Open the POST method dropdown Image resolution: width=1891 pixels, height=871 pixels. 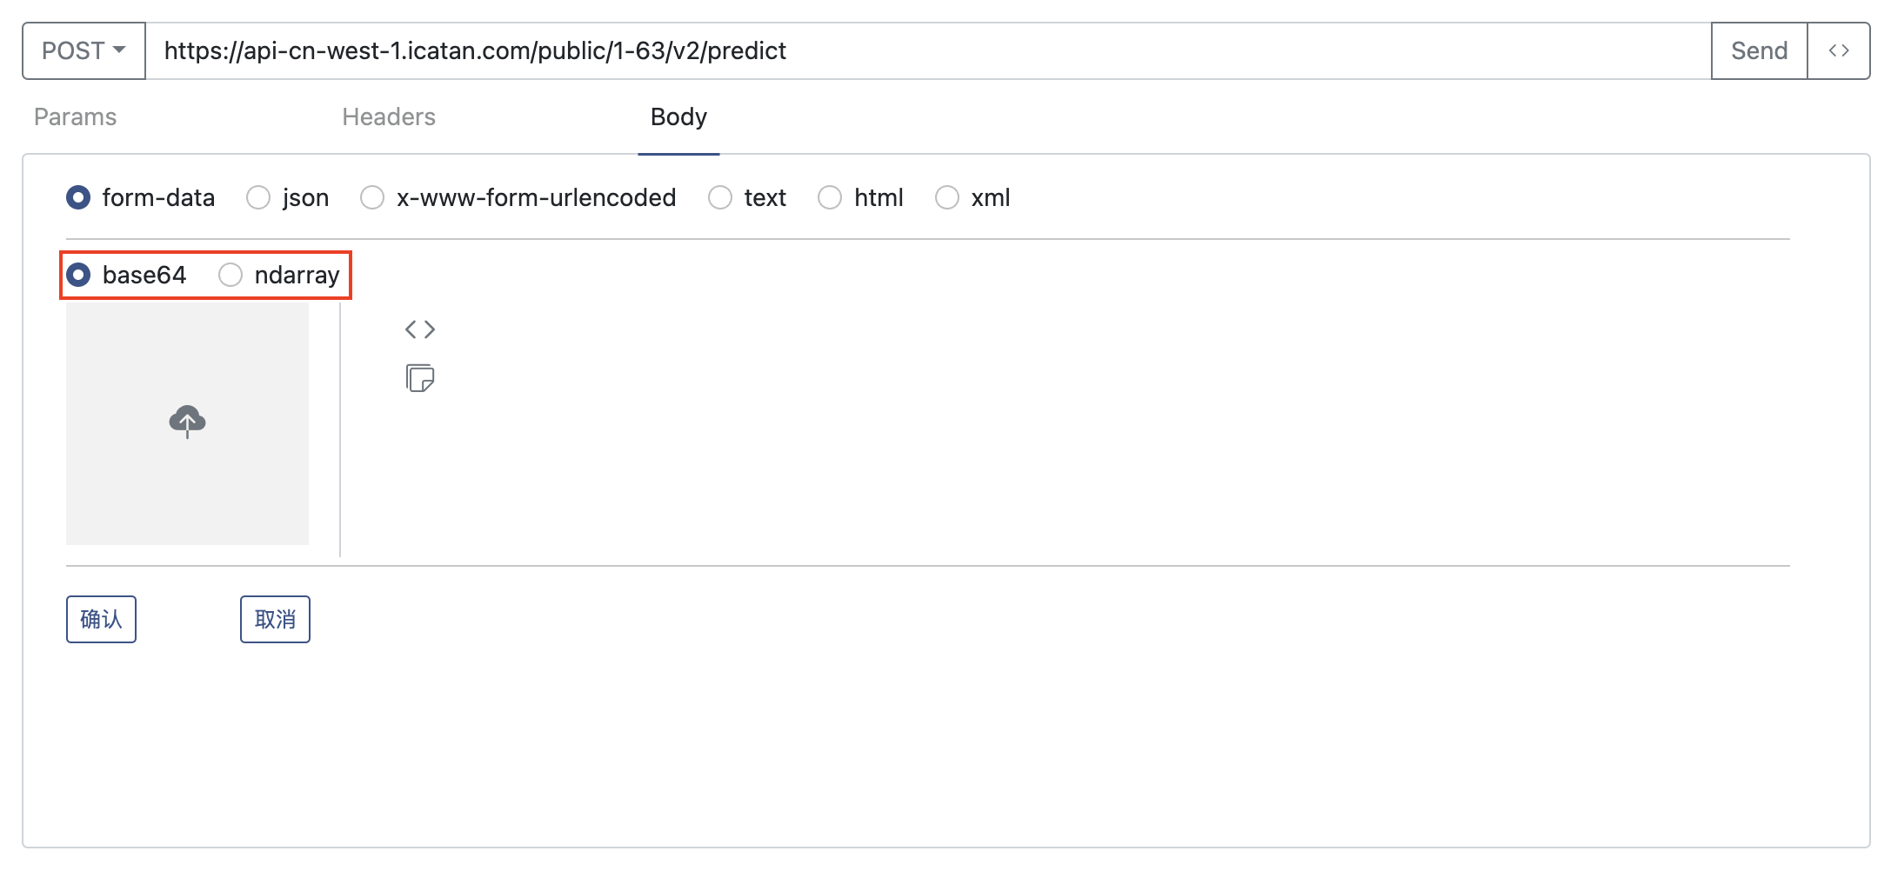click(84, 51)
